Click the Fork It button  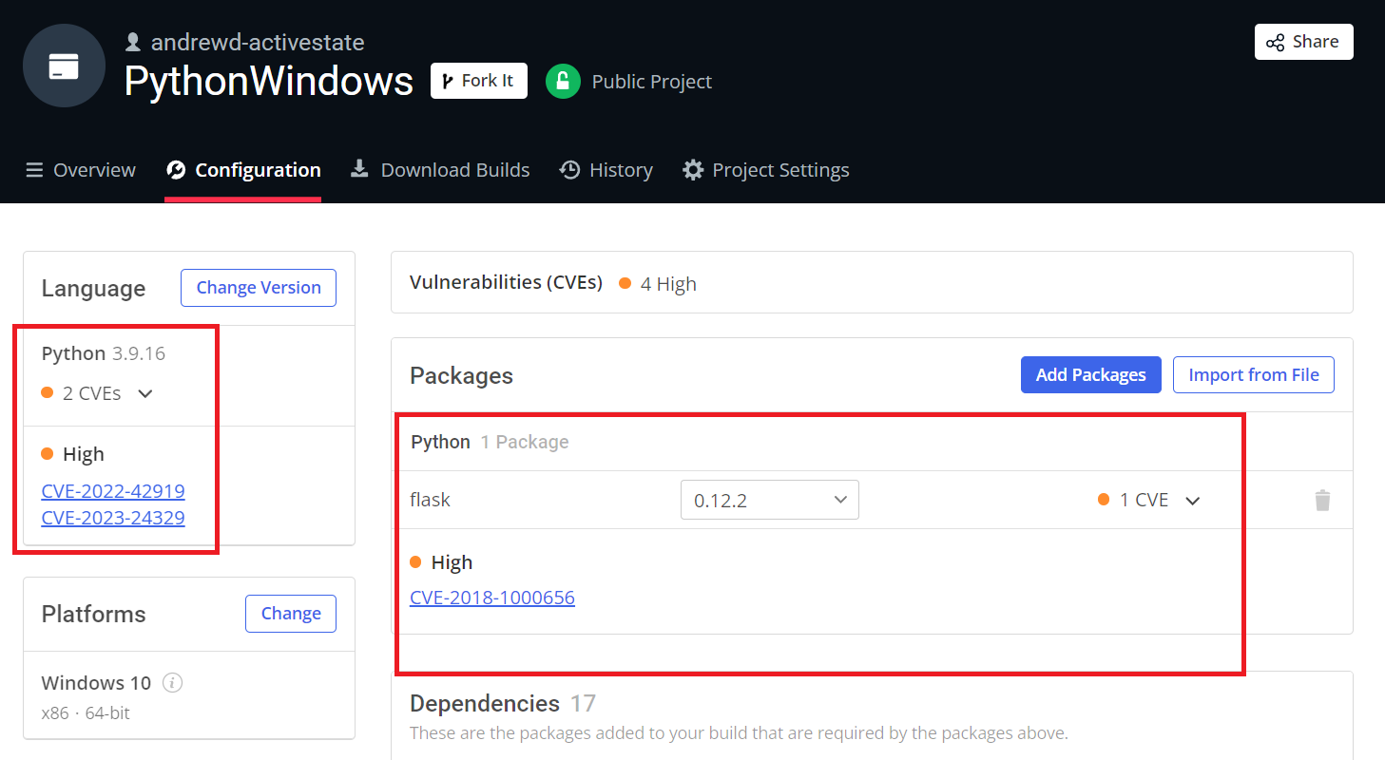(x=479, y=81)
